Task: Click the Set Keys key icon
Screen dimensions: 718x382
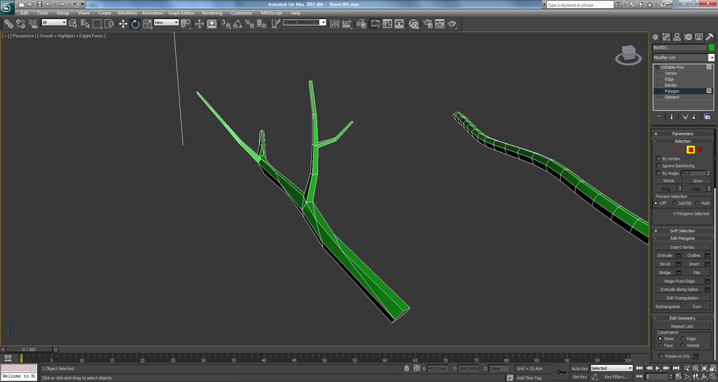Action: [561, 372]
